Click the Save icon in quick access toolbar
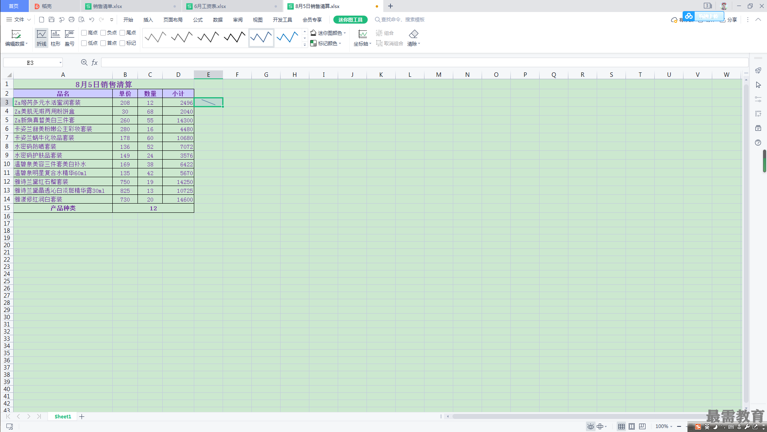767x432 pixels. [52, 20]
